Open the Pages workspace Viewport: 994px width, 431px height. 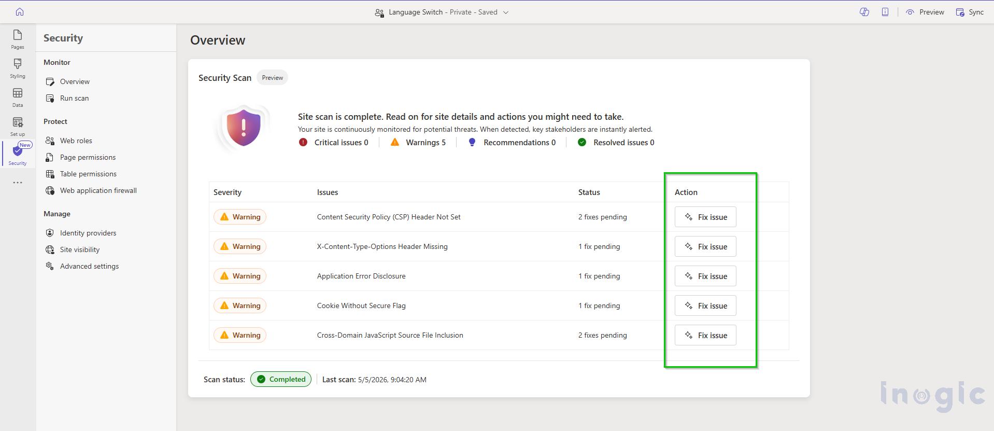click(18, 39)
